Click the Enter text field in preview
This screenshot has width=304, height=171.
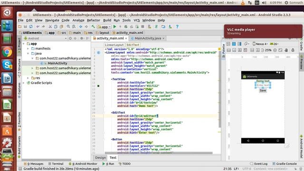coord(263,85)
